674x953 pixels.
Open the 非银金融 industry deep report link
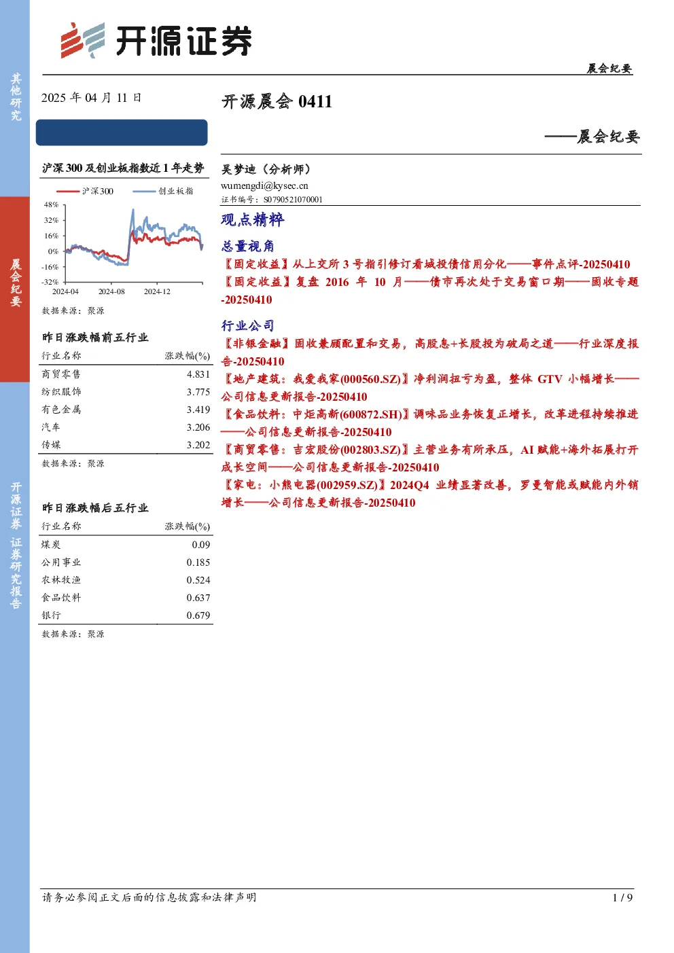pos(430,353)
